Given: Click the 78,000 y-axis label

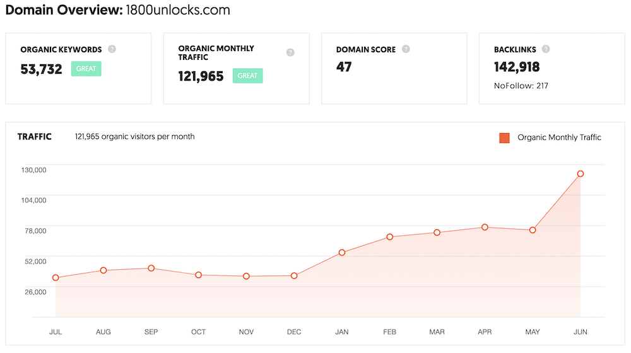Looking at the screenshot, I should point(35,231).
